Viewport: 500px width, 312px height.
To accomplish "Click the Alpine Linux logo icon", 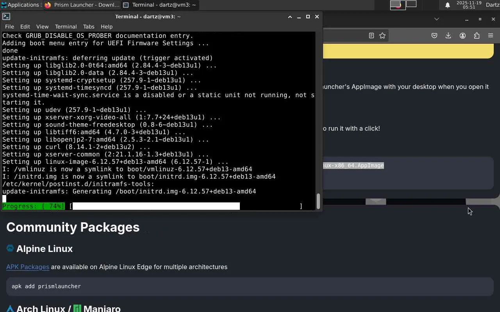I will (x=10, y=248).
